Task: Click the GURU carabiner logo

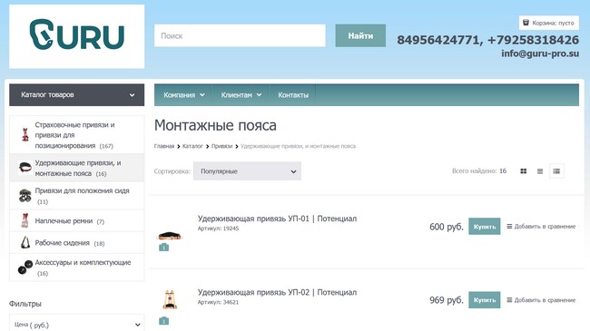Action: [77, 36]
